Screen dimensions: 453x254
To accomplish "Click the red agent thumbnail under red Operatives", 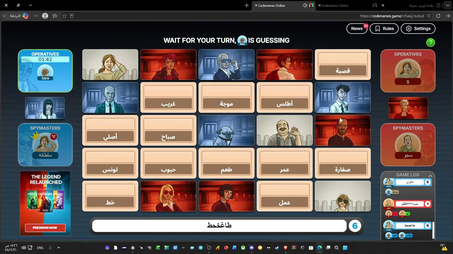I will pos(408,108).
